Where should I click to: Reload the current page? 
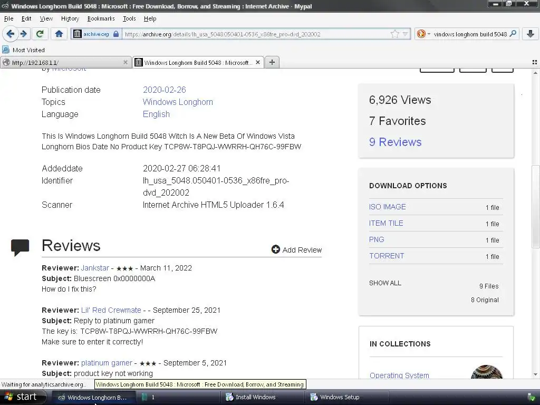[40, 34]
